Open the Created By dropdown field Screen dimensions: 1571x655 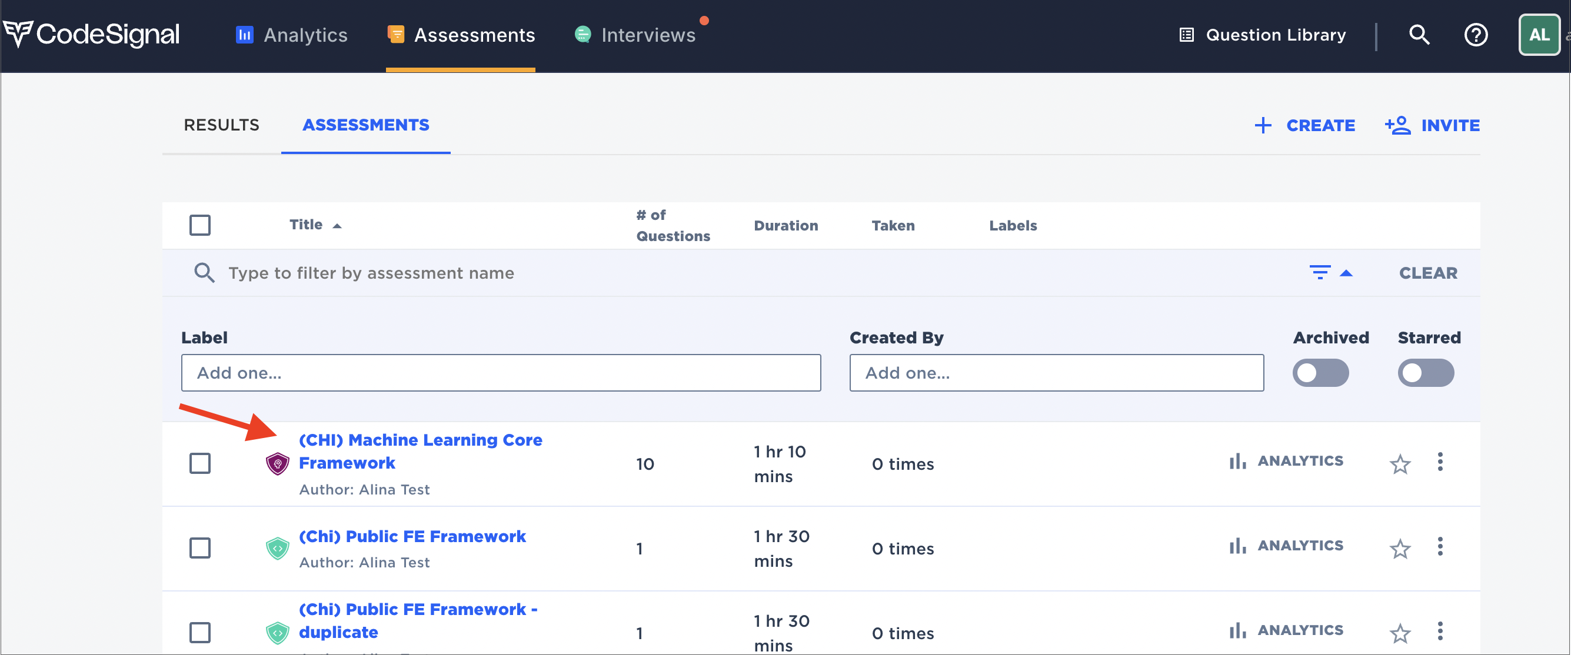click(x=1056, y=373)
